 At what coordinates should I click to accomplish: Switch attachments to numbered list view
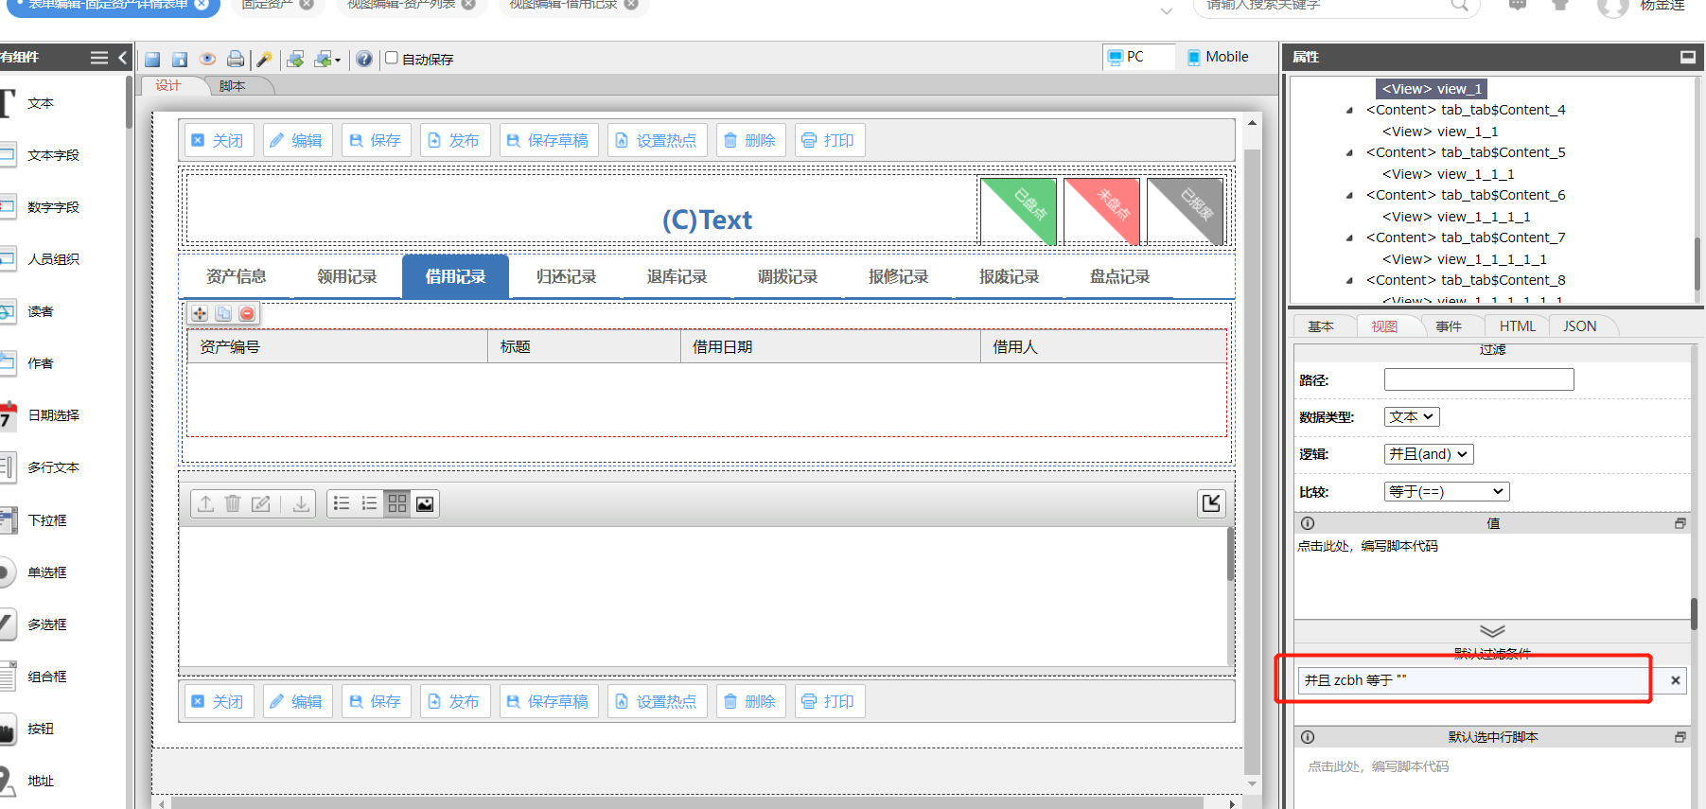click(x=369, y=503)
